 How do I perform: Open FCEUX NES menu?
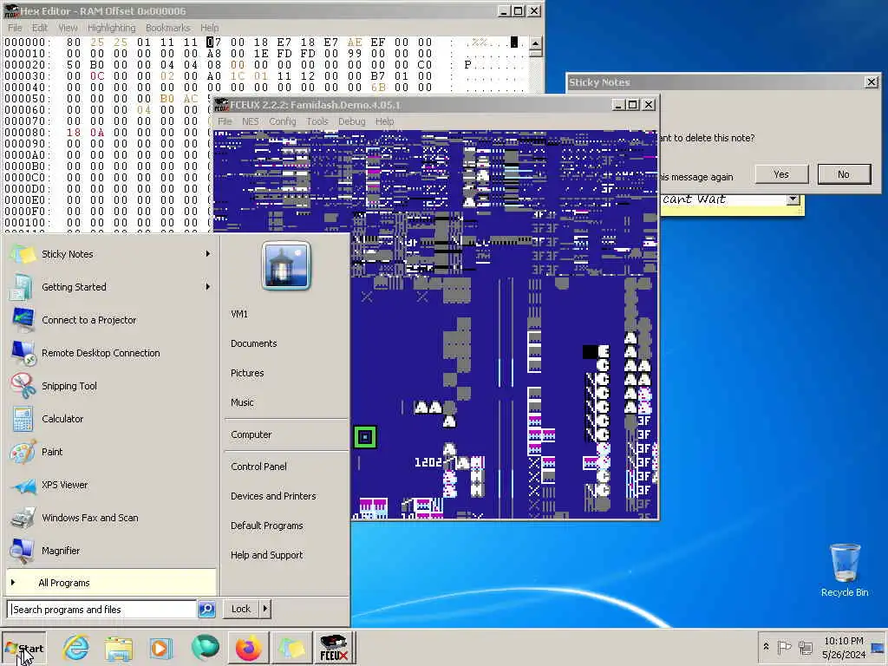click(251, 121)
